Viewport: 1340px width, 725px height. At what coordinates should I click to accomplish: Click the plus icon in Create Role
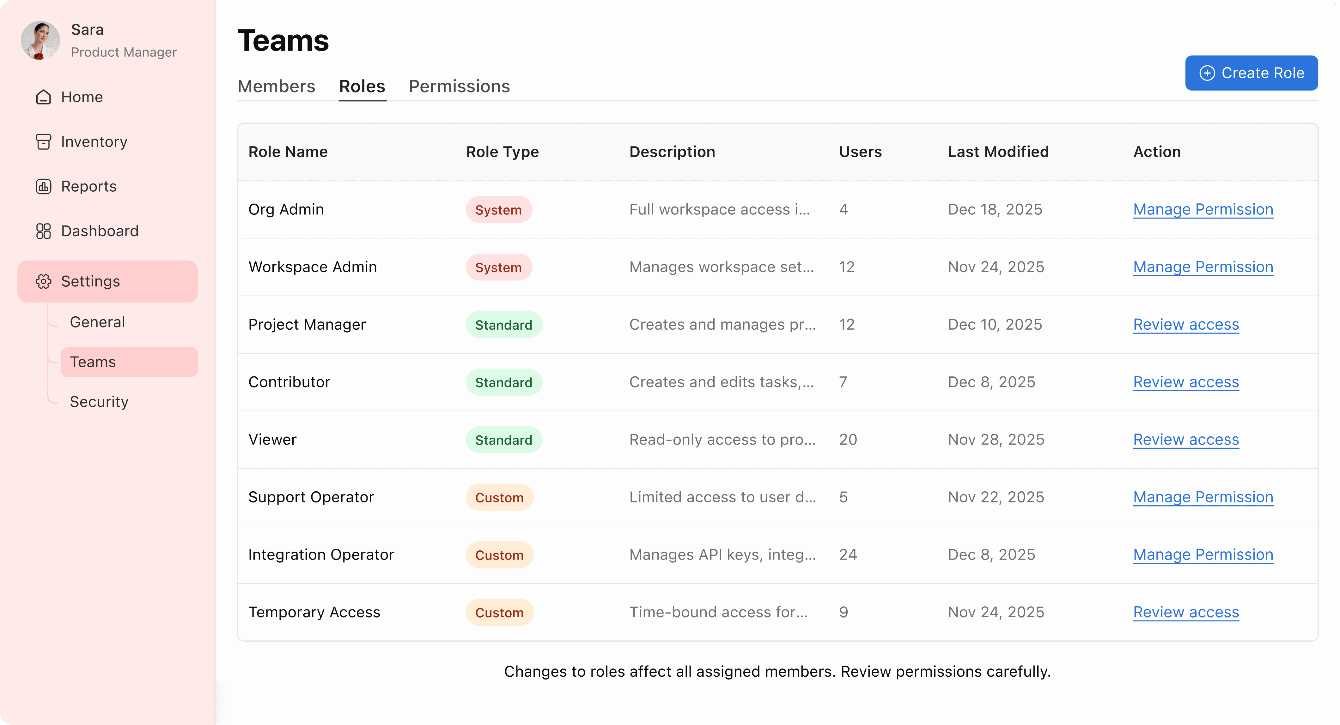point(1207,73)
